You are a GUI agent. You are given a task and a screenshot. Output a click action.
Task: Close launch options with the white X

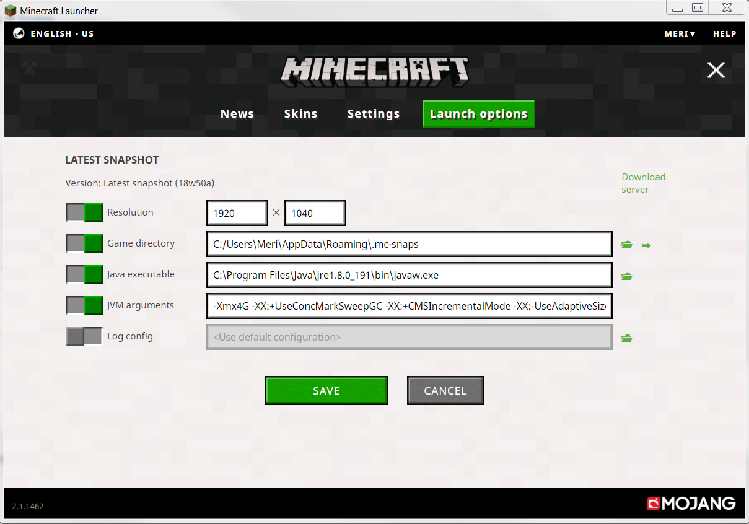click(x=716, y=70)
